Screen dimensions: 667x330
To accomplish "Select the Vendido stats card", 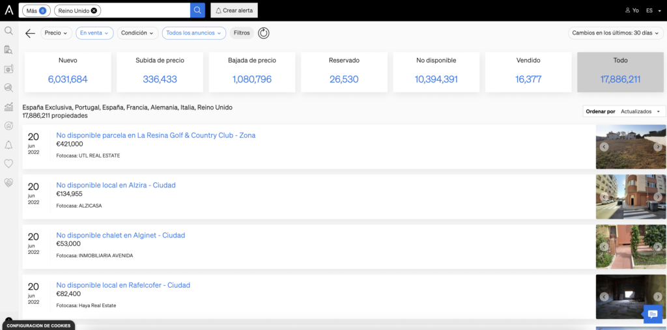I will (528, 72).
